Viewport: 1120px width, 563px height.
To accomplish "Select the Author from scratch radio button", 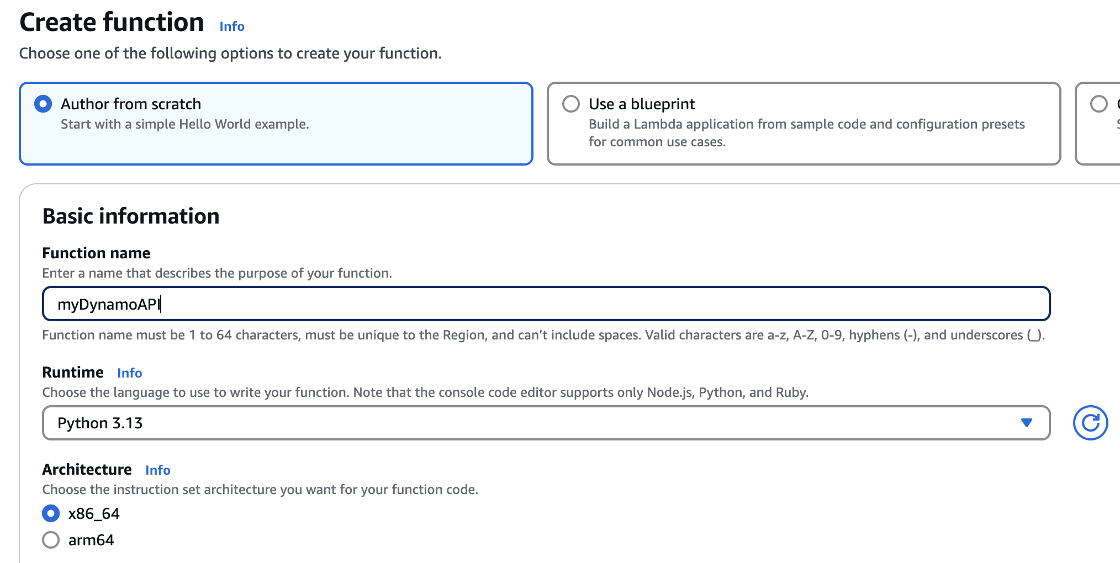I will pos(43,104).
